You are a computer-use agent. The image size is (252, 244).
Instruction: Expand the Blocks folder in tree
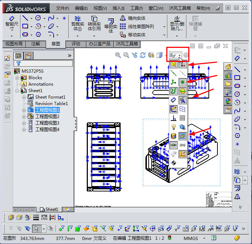pos(17,78)
